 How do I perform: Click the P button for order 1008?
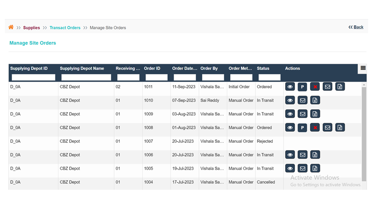click(302, 127)
